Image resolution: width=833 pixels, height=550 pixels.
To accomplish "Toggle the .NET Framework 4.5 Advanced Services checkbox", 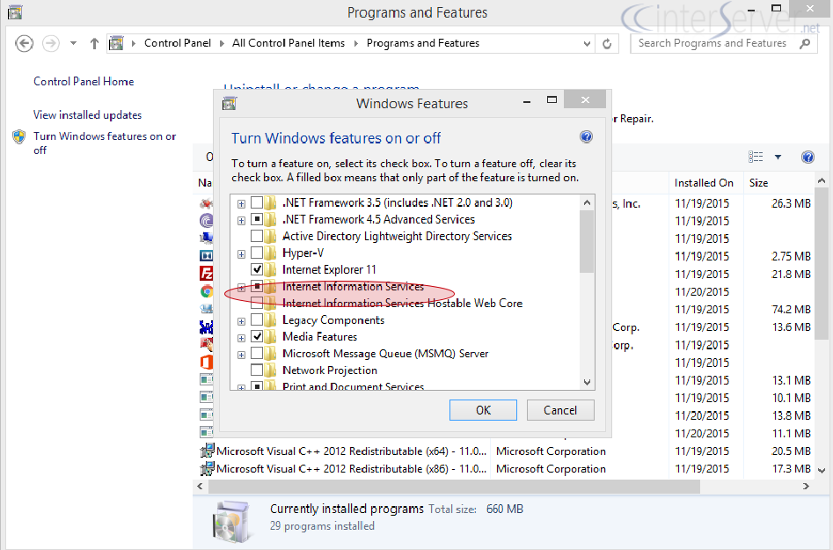I will 257,219.
